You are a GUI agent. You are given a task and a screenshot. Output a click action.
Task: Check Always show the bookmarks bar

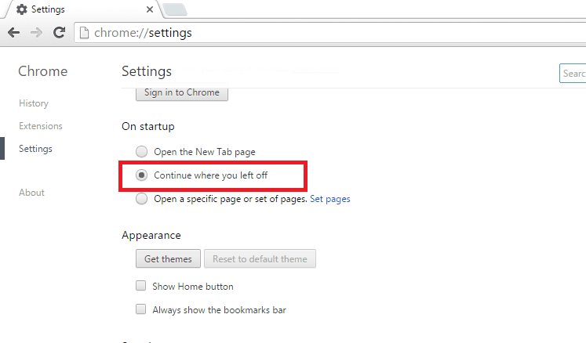(141, 309)
